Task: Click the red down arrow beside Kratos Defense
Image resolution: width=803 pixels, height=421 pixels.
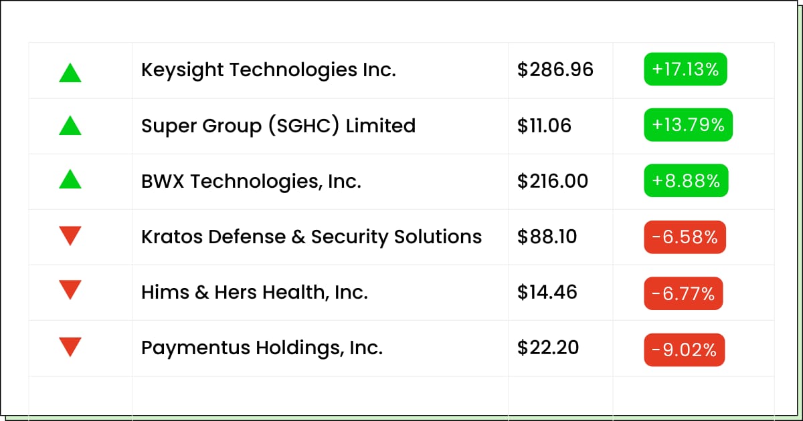Action: click(x=70, y=236)
